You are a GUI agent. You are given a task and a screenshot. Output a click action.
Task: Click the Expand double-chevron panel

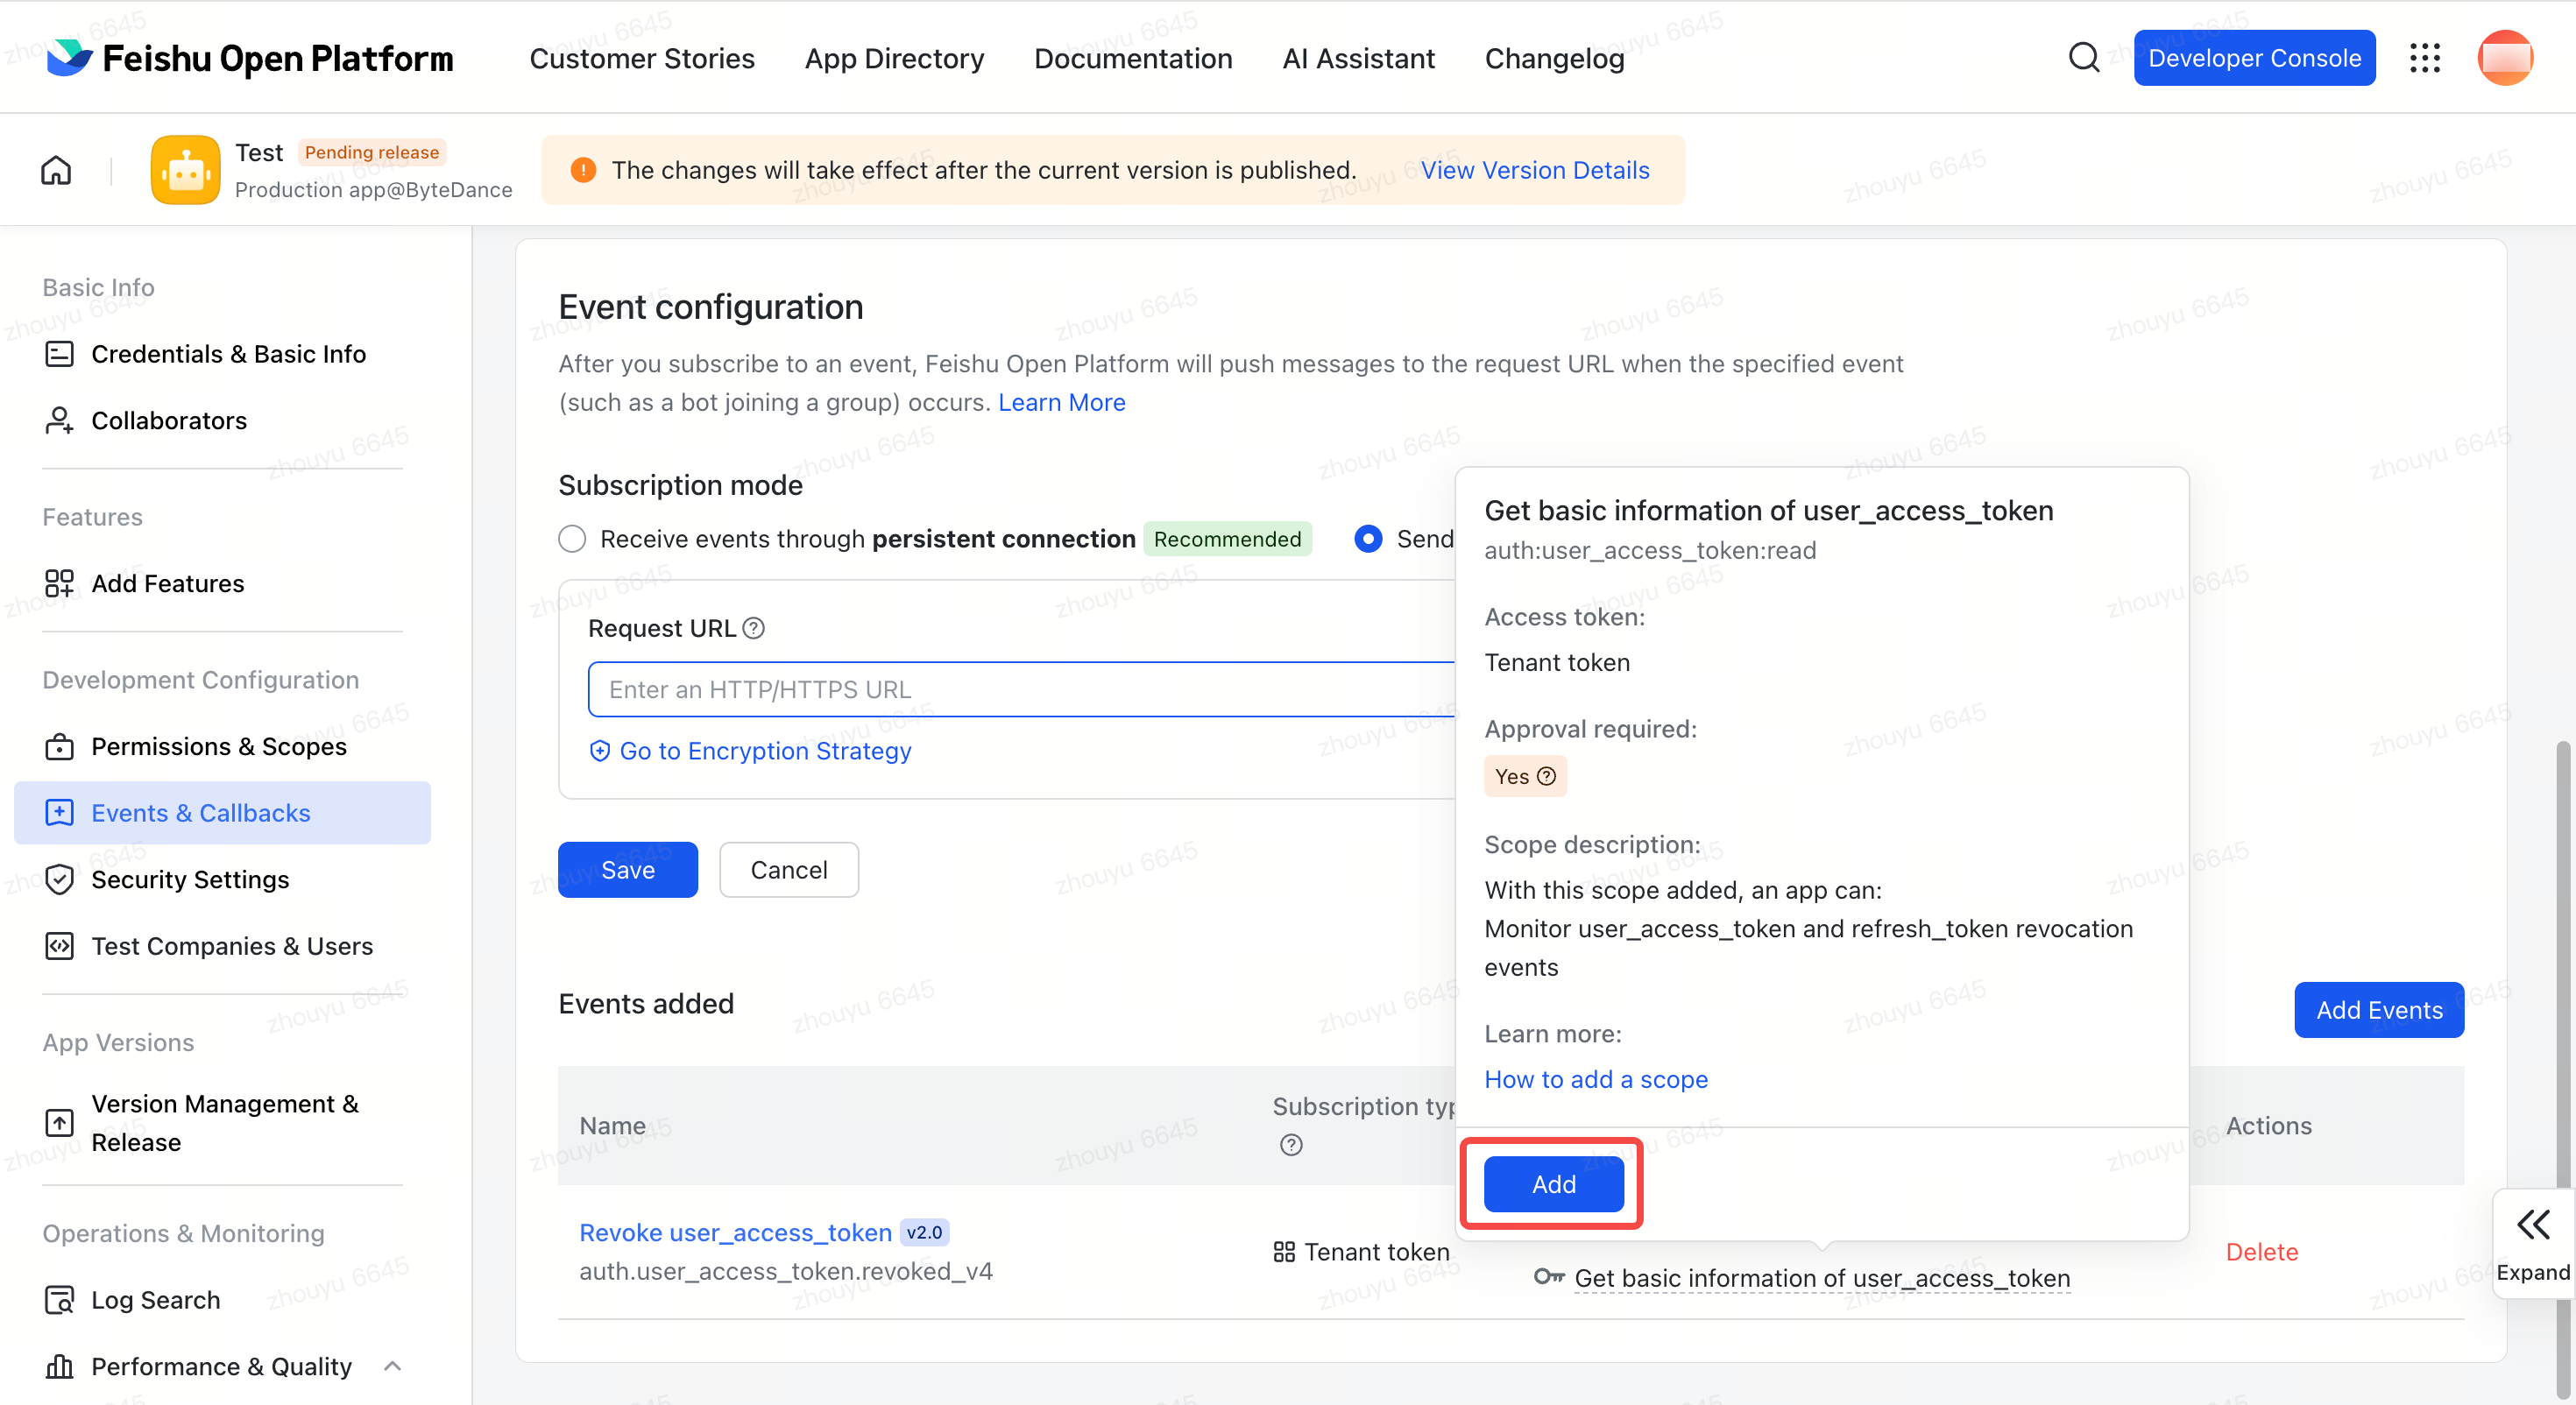click(x=2532, y=1244)
